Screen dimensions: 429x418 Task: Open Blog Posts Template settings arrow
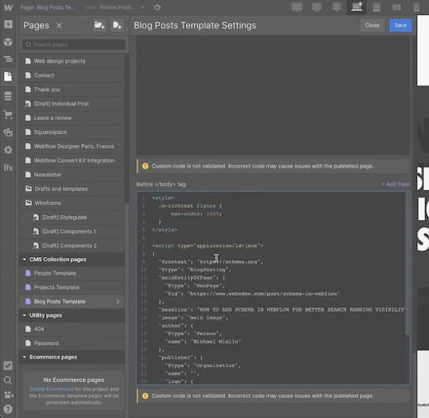pyautogui.click(x=117, y=302)
